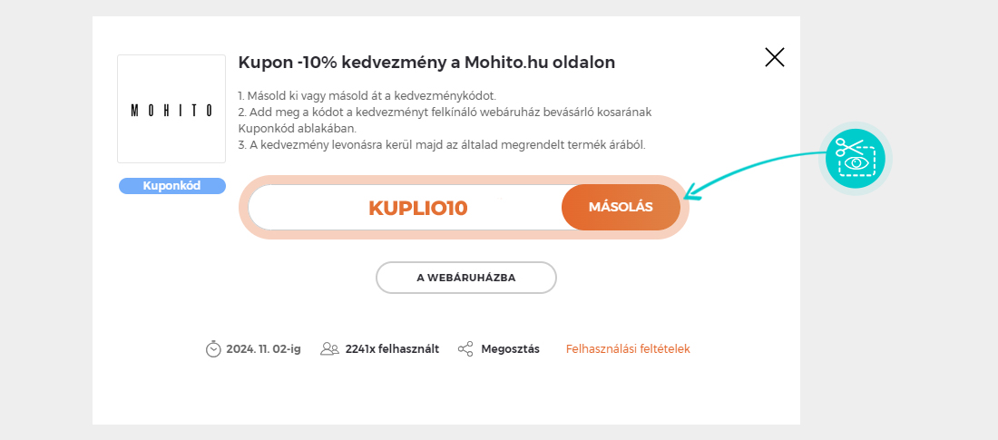Open the store via A WEBÁRUHÁZBA button
998x440 pixels.
point(466,278)
